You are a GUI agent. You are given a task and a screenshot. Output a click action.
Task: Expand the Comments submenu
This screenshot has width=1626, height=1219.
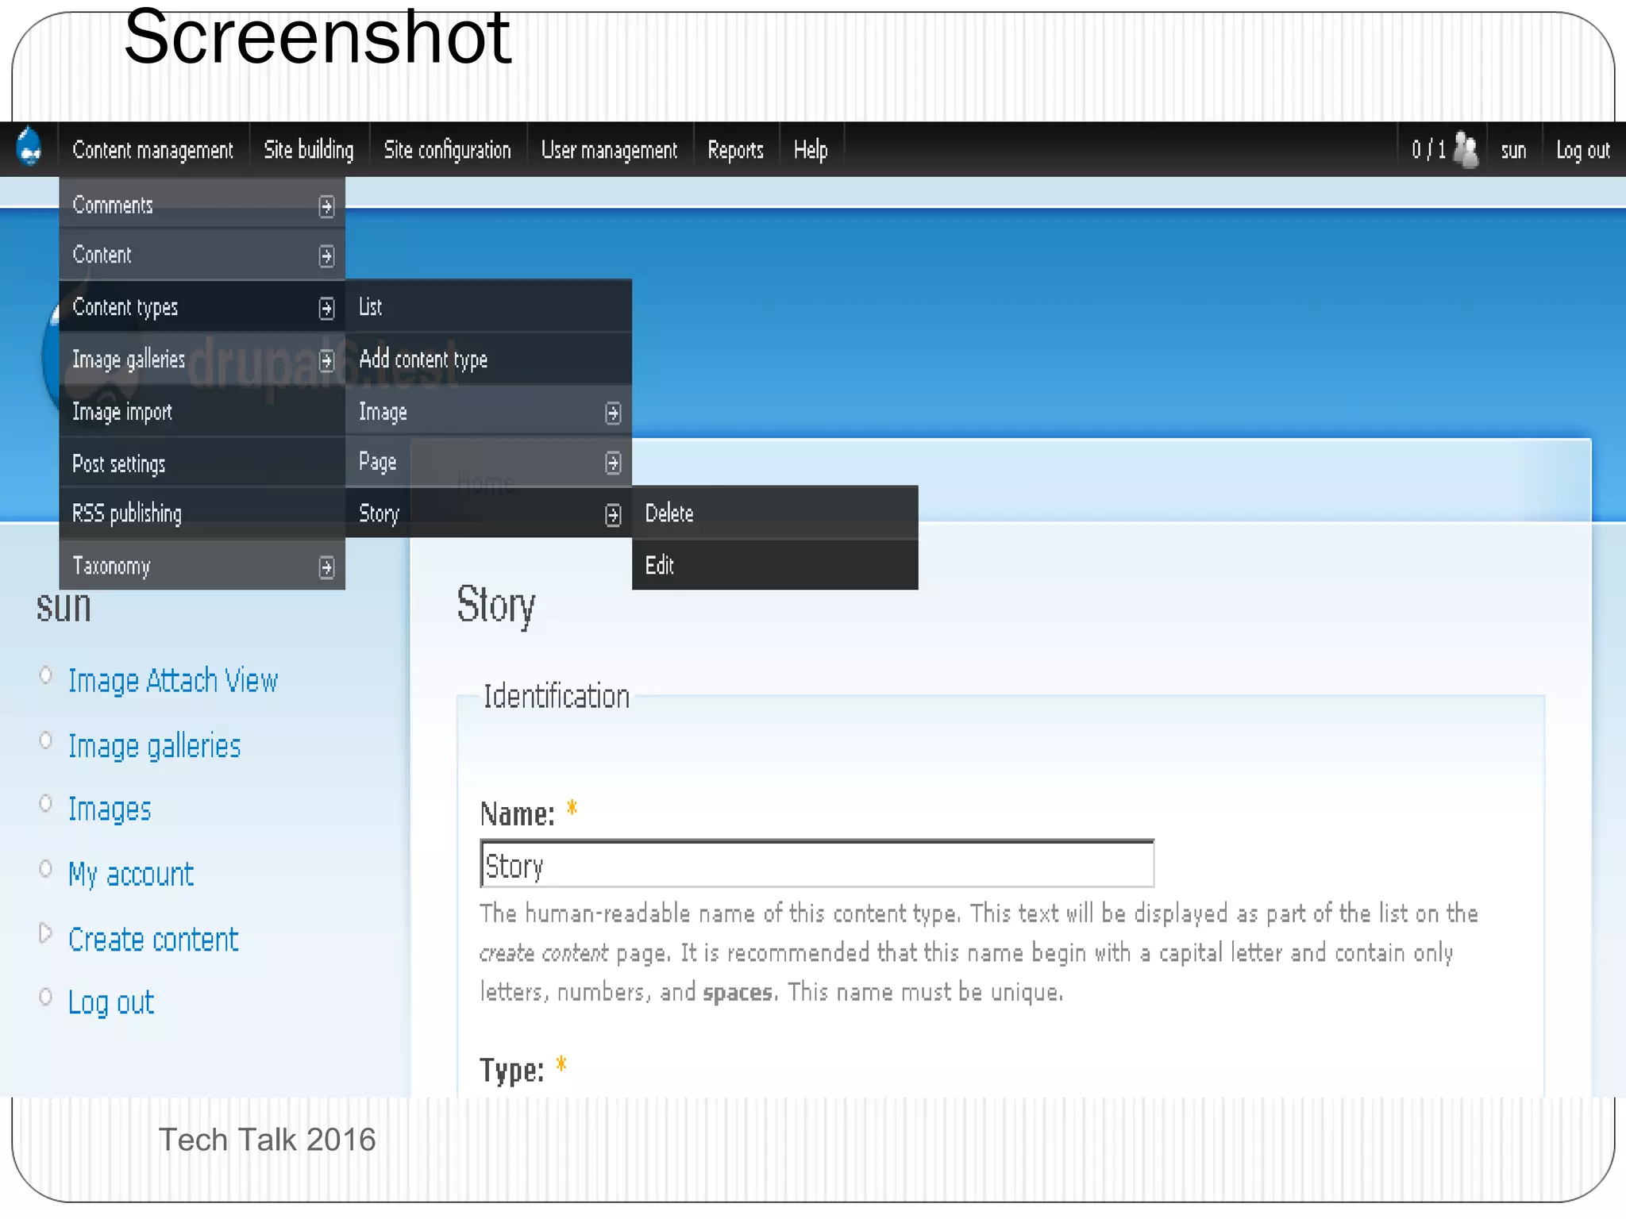[x=202, y=205]
